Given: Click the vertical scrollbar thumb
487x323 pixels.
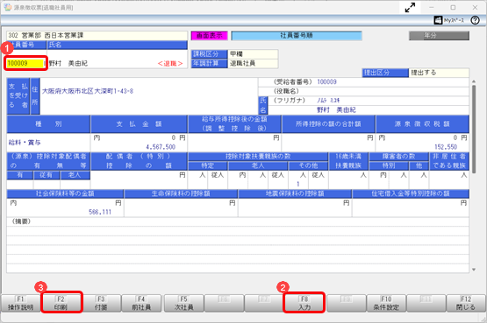Looking at the screenshot, I should pos(474,129).
